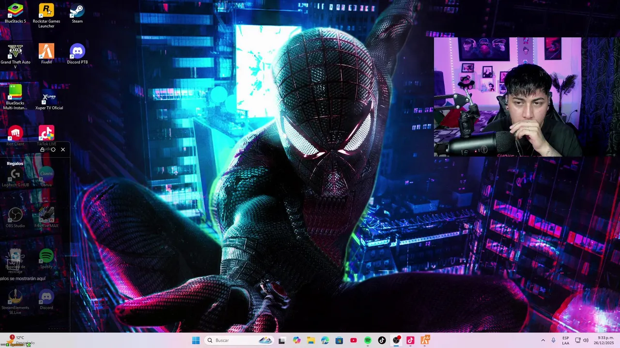The height and width of the screenshot is (348, 620).
Task: Open the black TikTok taskbar icon
Action: pyautogui.click(x=382, y=340)
